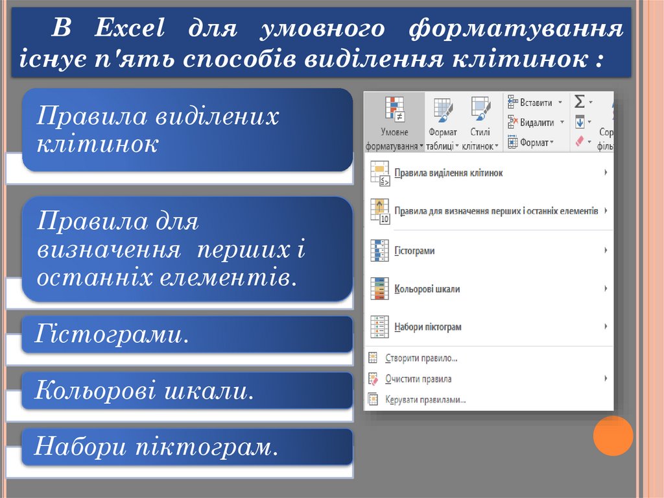Expand the Умовне форматування dropdown arrow
Viewport: 664px width, 498px height.
pos(421,146)
